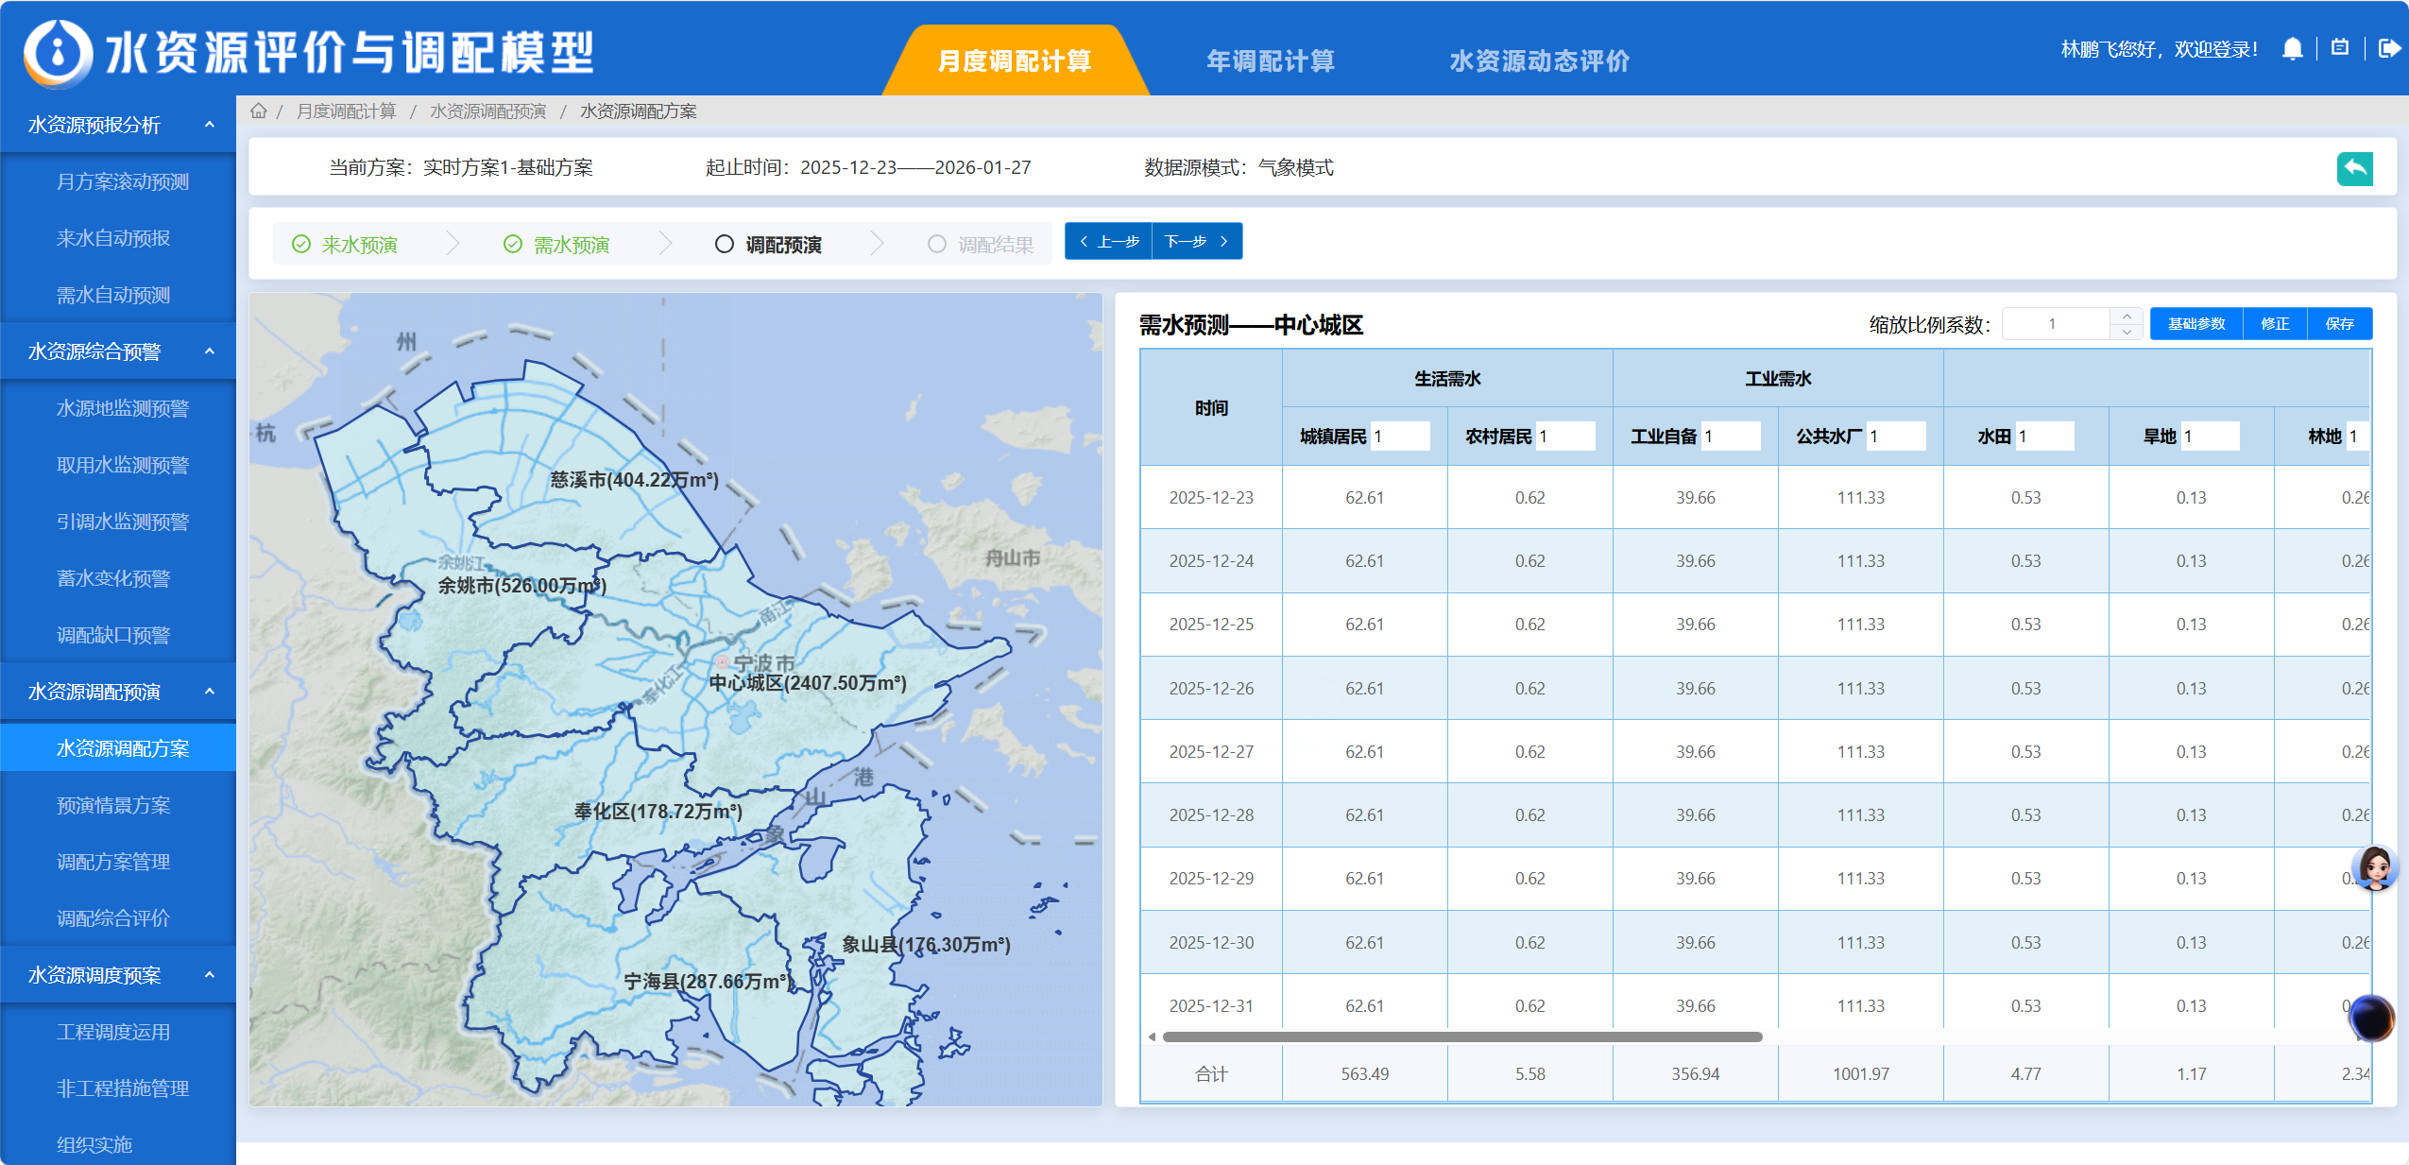Click the home breadcrumb icon
This screenshot has height=1165, width=2409.
[258, 111]
